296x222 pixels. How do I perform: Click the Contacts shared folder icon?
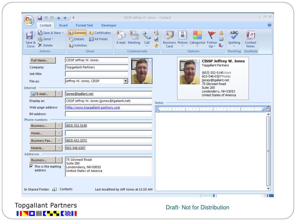coord(54,189)
